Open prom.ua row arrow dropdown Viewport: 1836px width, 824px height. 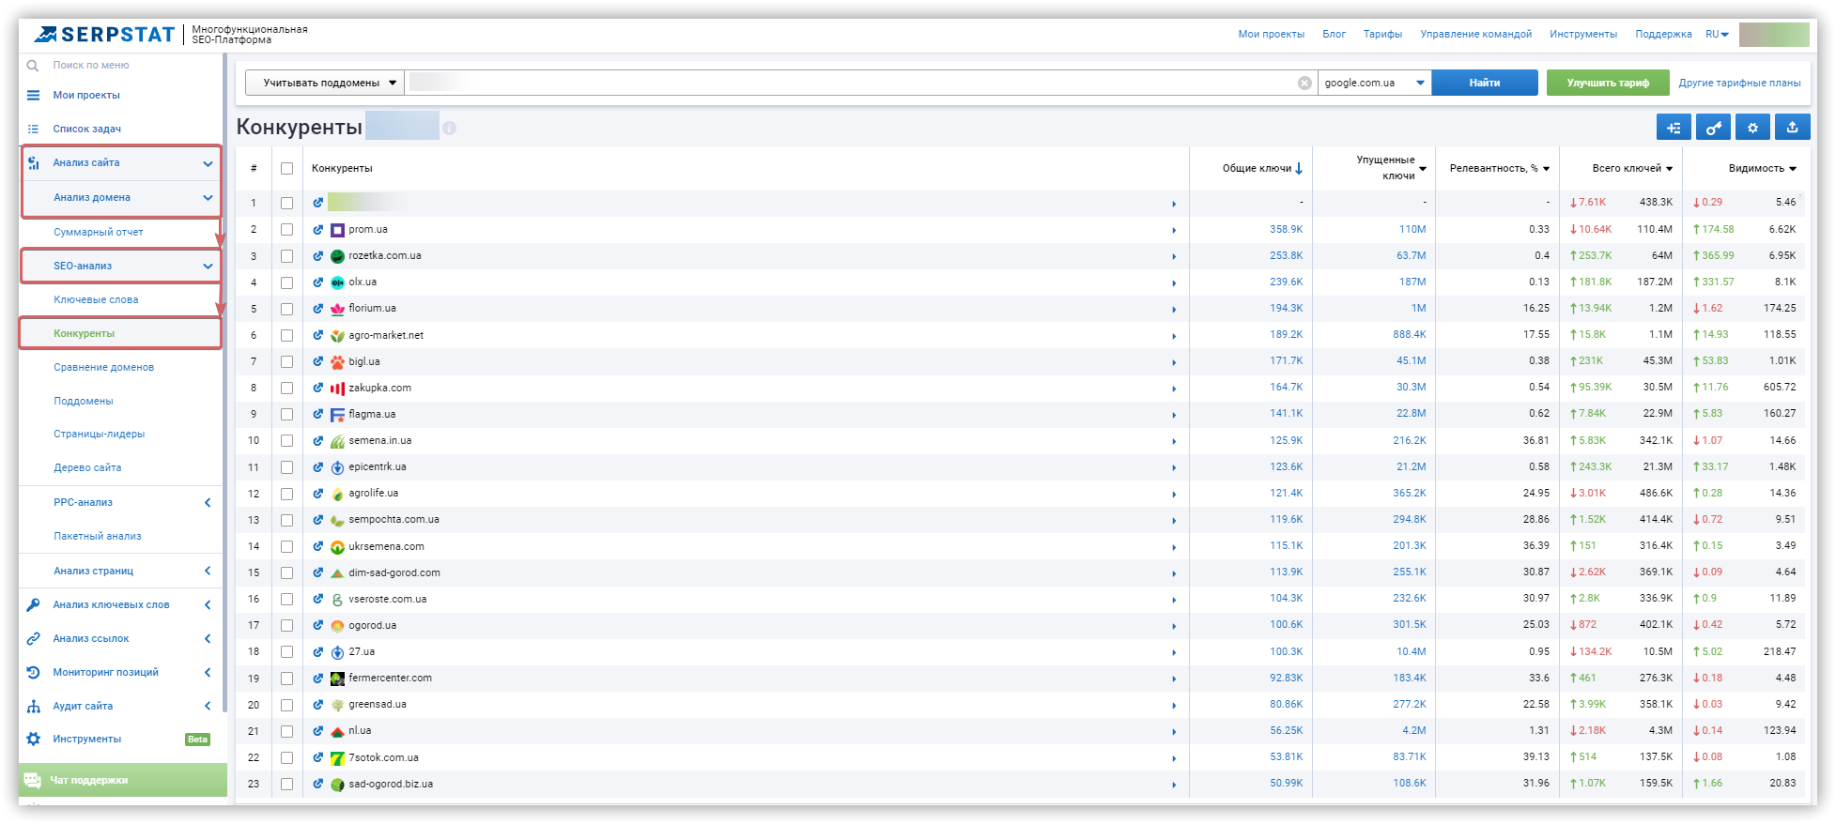pyautogui.click(x=1174, y=230)
